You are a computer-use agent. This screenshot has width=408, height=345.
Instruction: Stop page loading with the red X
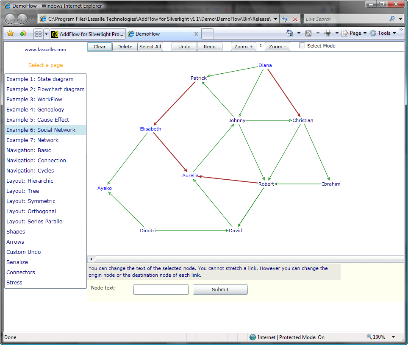[x=295, y=19]
